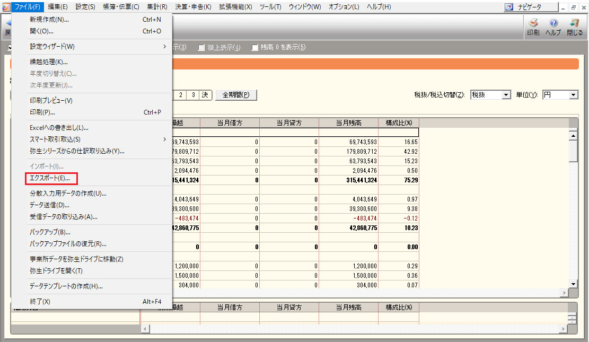589x342 pixels.
Task: Open ヘルプ via the question mark icon
Action: tap(553, 23)
